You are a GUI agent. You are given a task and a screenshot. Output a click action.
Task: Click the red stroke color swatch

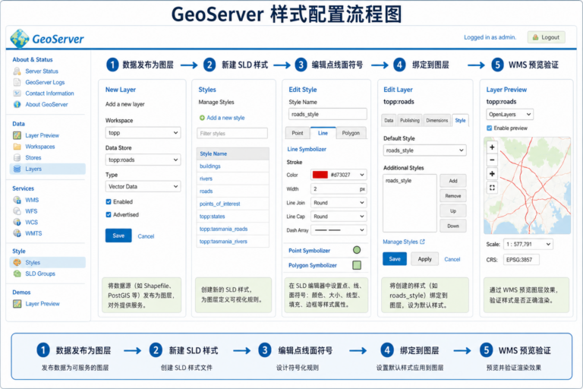point(320,175)
